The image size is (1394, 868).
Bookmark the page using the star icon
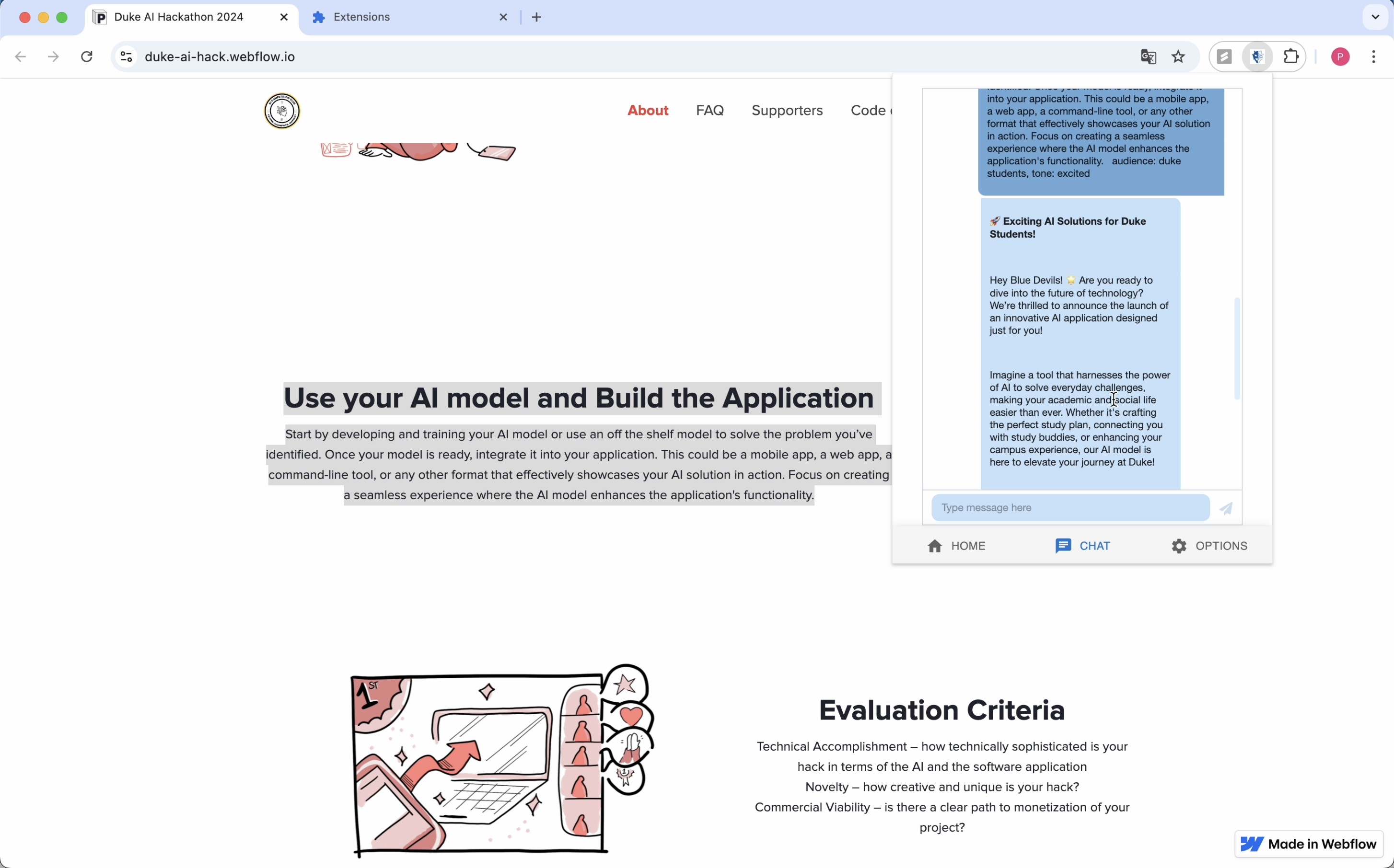pos(1177,56)
